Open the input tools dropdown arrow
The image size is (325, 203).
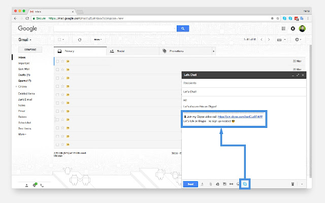[x=285, y=40]
